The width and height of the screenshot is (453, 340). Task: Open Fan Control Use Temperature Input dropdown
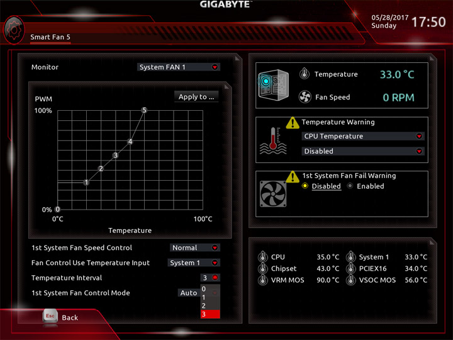pyautogui.click(x=194, y=263)
